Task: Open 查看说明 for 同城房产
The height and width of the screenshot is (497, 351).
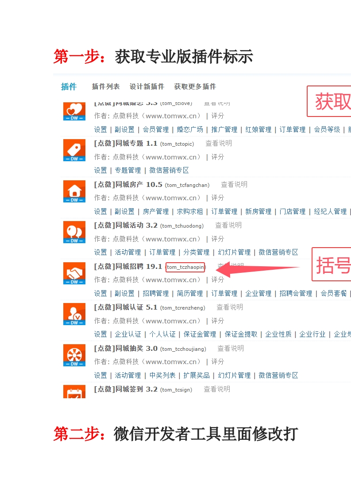Action: [x=234, y=184]
